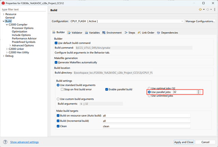Increase parallel jobs with spinner up arrow

coord(199,91)
